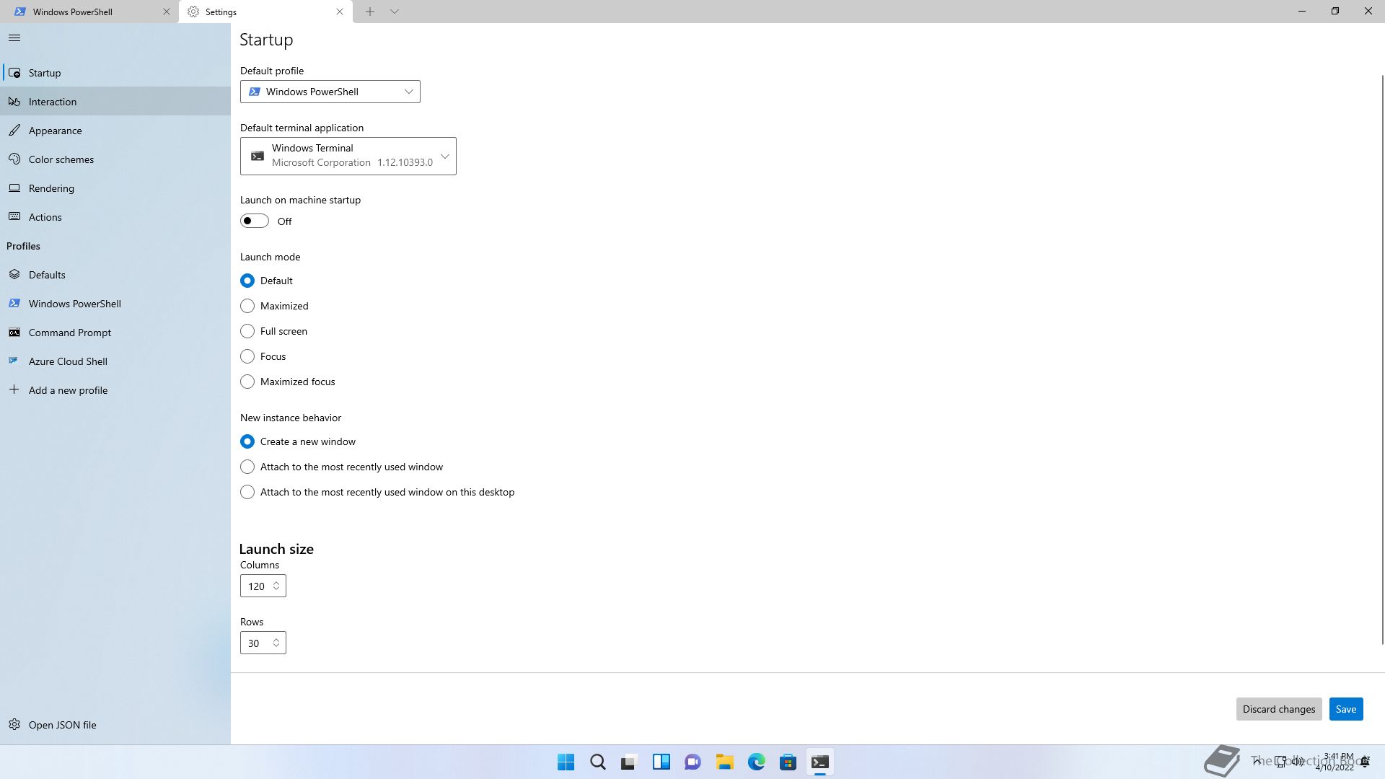Toggle Launch on machine startup switch
Screen dimensions: 1385x779
255,221
